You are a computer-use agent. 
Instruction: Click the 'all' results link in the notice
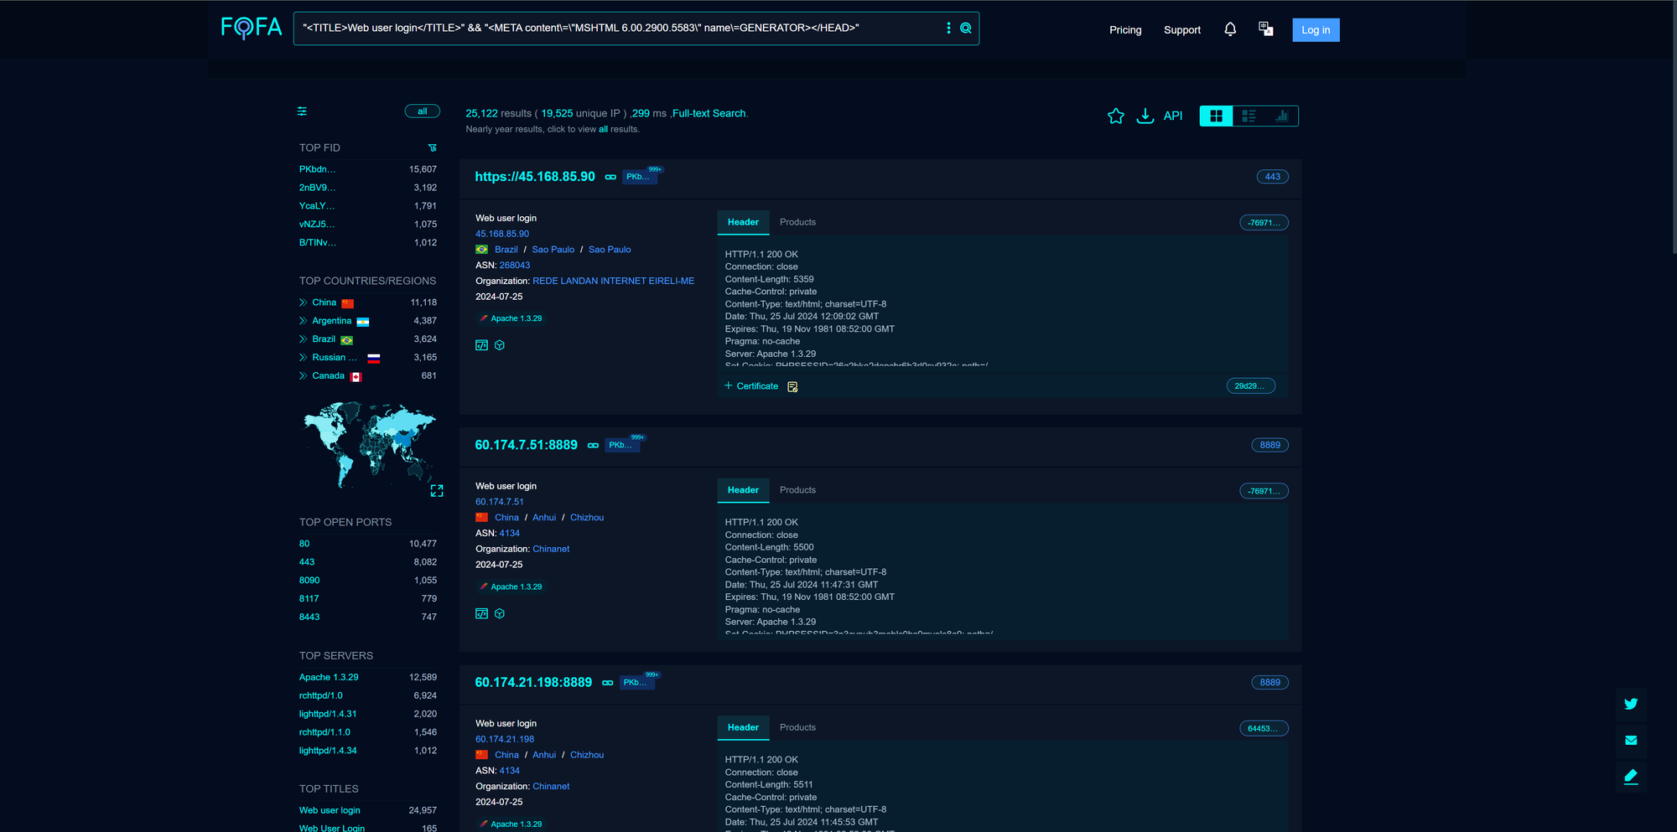[x=603, y=129]
